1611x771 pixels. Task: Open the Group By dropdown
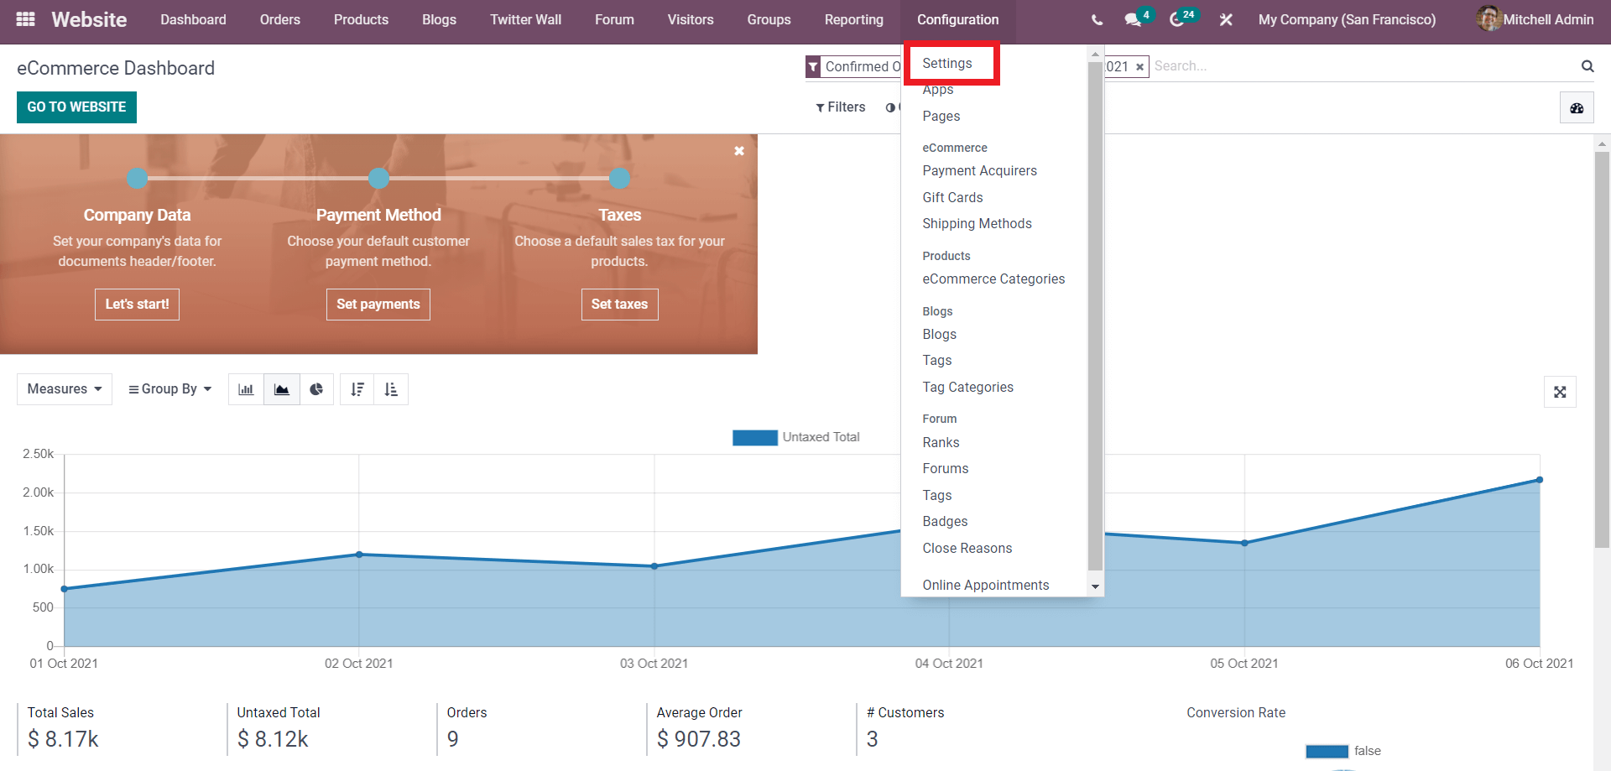click(169, 388)
